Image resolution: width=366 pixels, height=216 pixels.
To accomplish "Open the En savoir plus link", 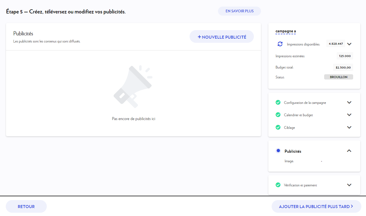I will pyautogui.click(x=239, y=11).
